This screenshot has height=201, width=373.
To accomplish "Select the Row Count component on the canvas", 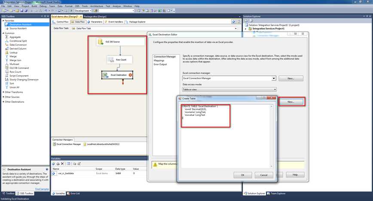I will [x=119, y=60].
